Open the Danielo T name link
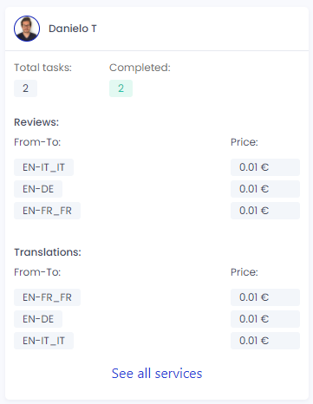This screenshot has height=404, width=313. 73,29
